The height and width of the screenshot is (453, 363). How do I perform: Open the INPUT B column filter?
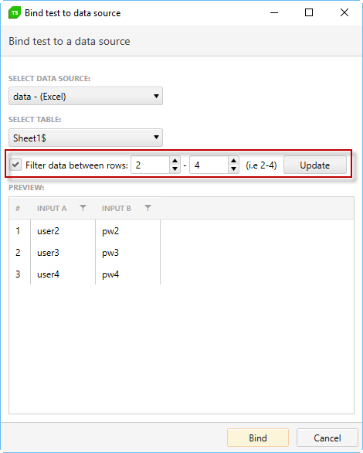pyautogui.click(x=148, y=208)
